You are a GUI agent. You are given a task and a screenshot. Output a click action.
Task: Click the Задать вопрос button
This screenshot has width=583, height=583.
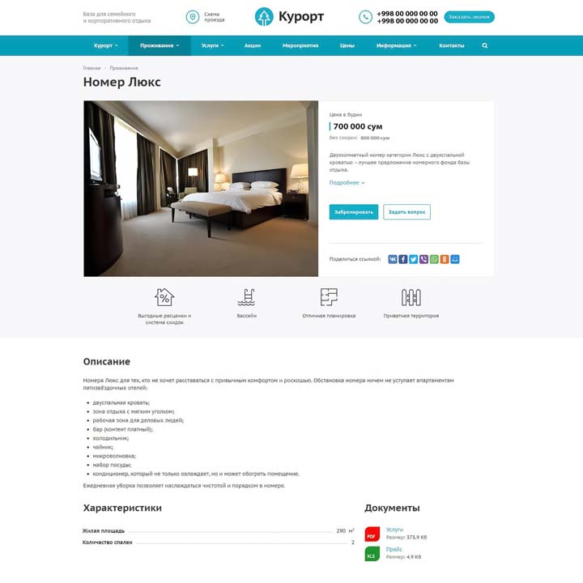tap(406, 212)
